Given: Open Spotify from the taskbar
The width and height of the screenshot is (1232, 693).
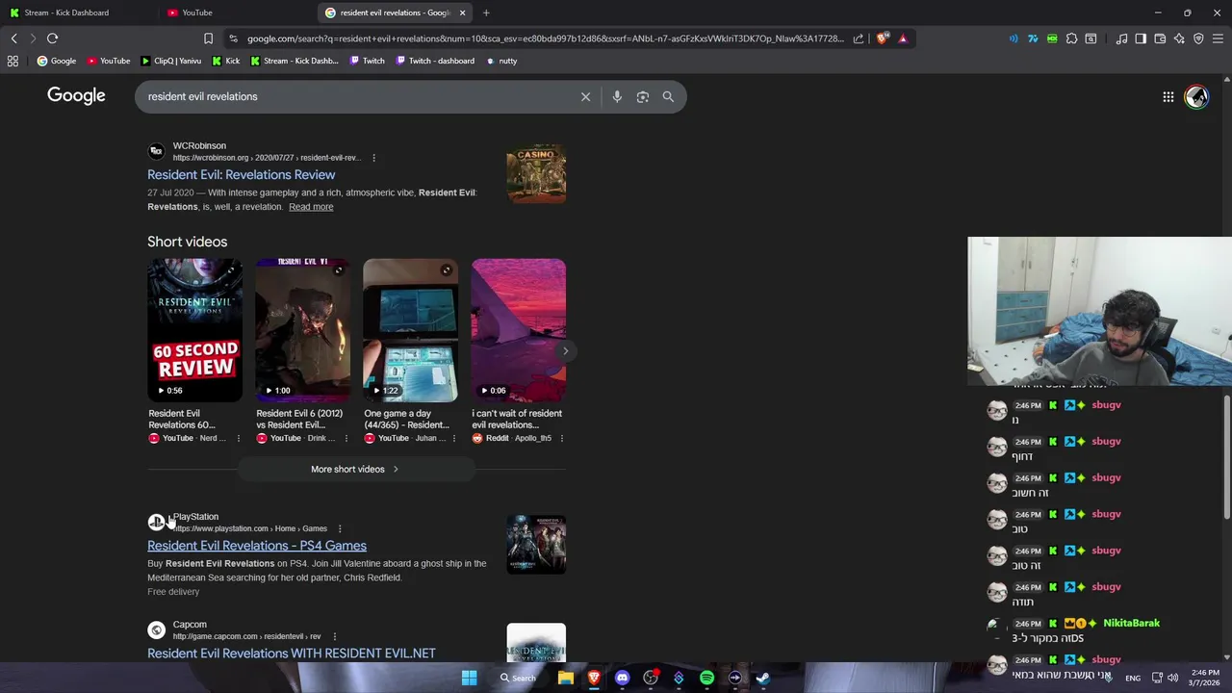Looking at the screenshot, I should (x=706, y=678).
